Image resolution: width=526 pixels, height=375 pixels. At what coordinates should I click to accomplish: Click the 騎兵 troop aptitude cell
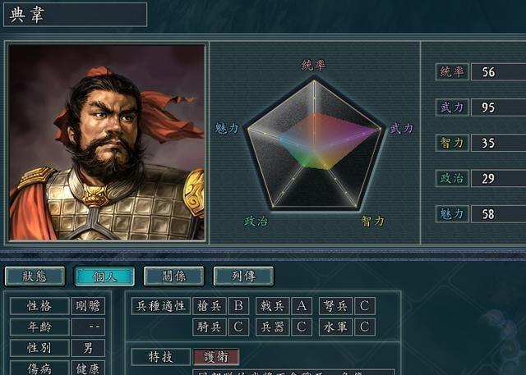pos(210,327)
